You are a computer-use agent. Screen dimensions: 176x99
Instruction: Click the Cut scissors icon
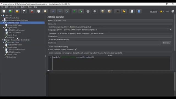click(x=32, y=11)
